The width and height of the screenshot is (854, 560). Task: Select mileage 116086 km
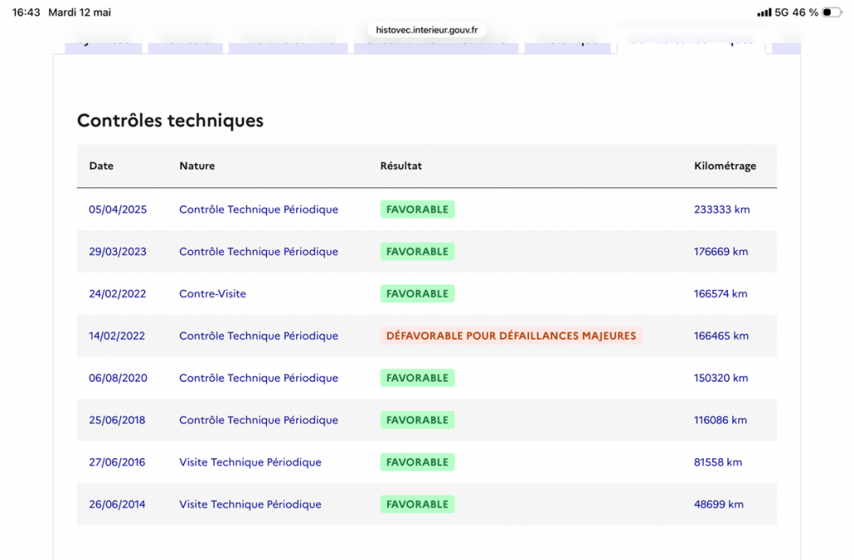coord(720,420)
